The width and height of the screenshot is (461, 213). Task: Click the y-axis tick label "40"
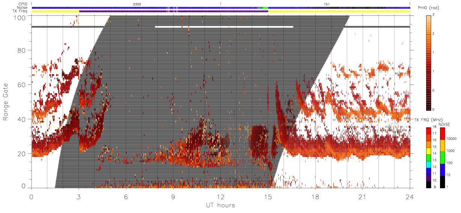22,119
